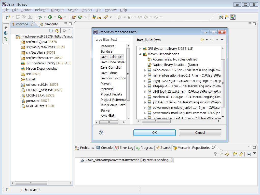This screenshot has height=195, width=260.
Task: Switch to the Navigator tab
Action: pos(49,24)
